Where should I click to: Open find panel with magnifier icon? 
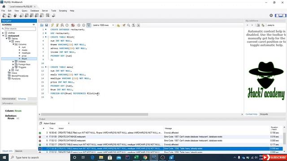pos(129,25)
